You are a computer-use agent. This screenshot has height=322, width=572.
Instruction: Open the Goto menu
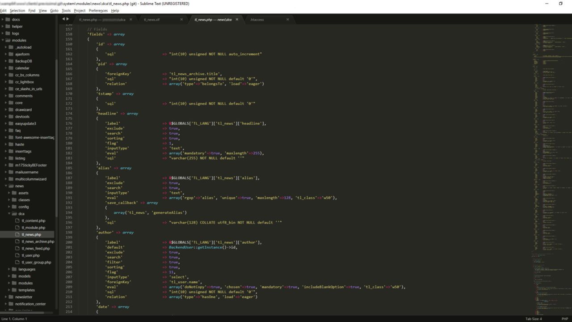coord(54,10)
